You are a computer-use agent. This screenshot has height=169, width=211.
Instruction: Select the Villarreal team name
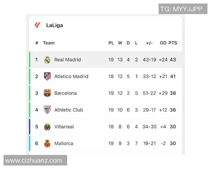point(64,127)
